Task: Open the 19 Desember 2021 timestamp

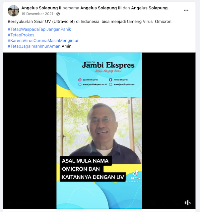Action: 37,14
